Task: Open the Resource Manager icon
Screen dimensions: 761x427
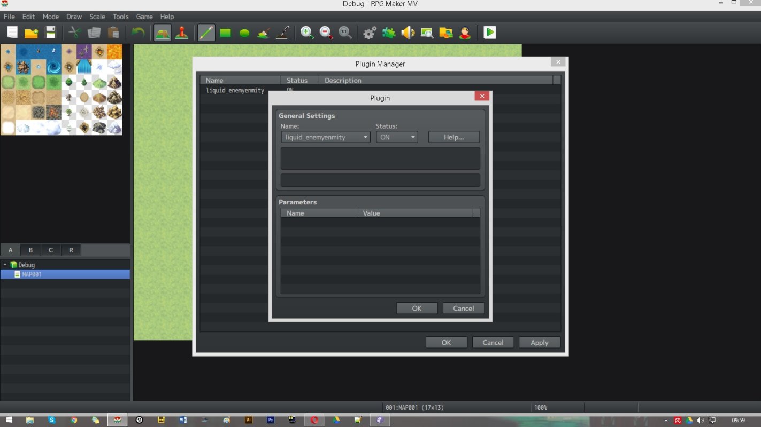Action: pyautogui.click(x=446, y=33)
